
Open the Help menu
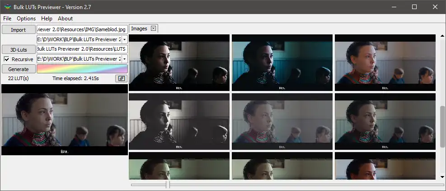click(x=47, y=19)
